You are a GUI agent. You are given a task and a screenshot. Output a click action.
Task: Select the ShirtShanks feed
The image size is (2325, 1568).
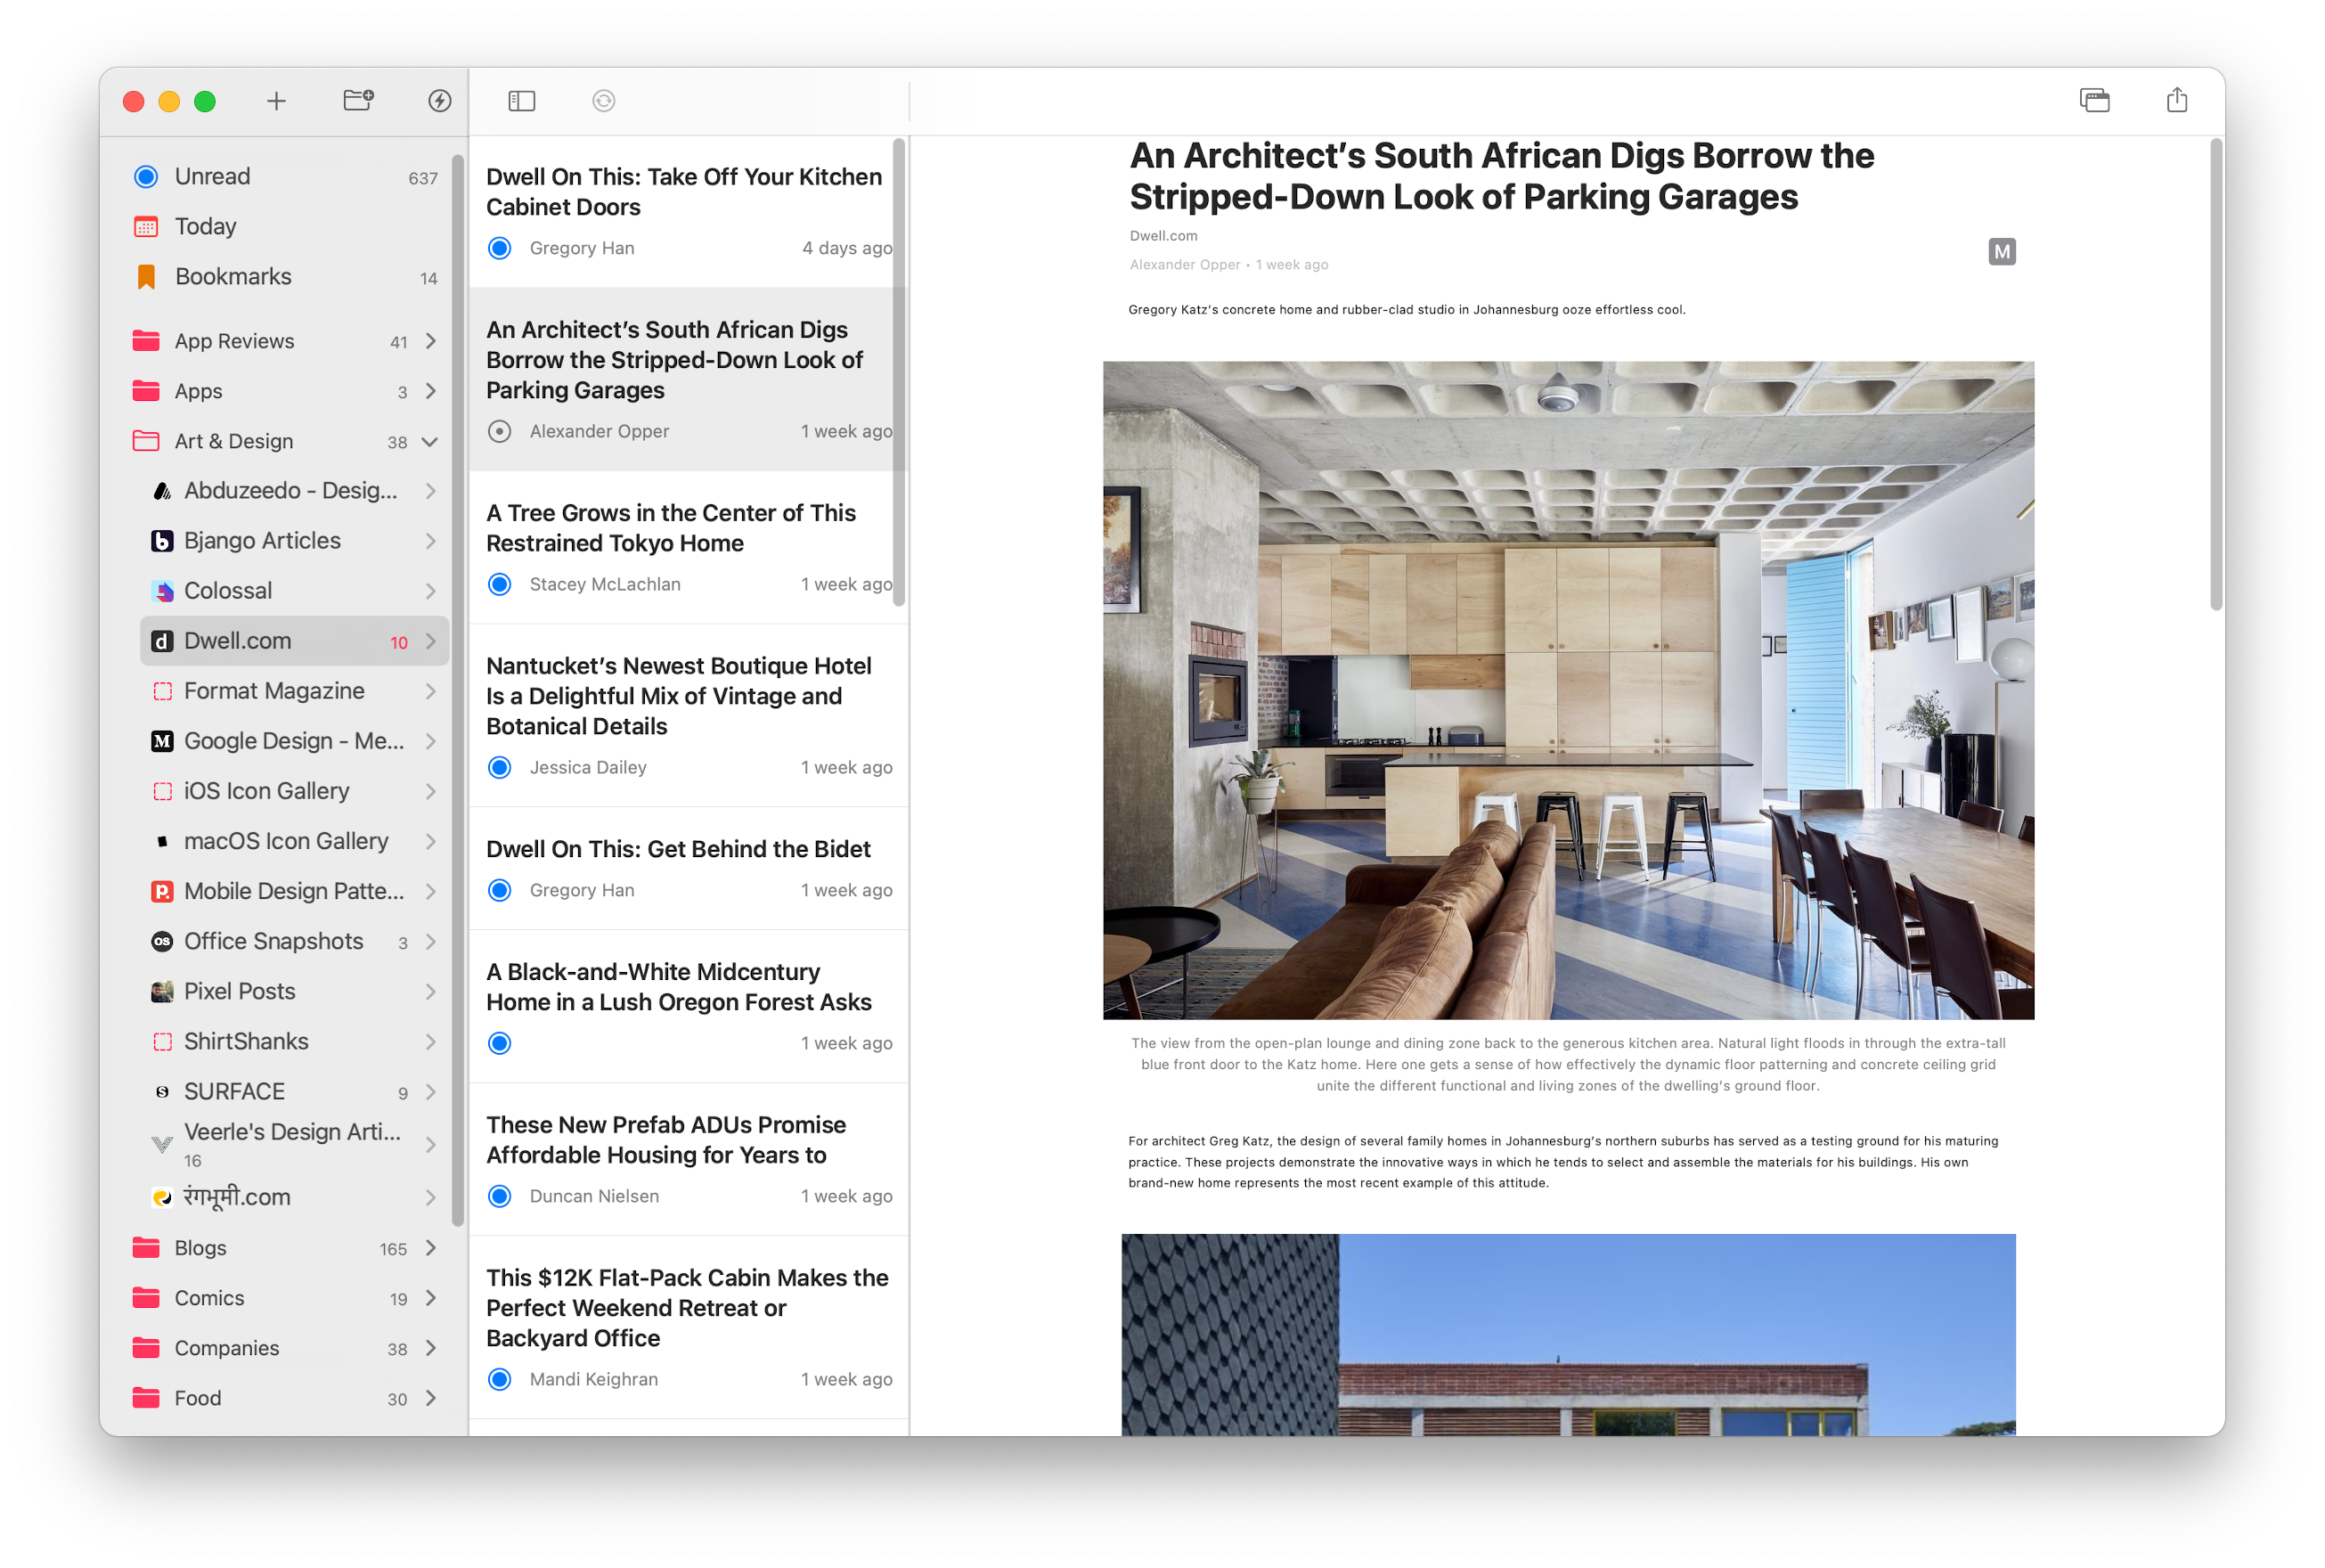pyautogui.click(x=294, y=1041)
